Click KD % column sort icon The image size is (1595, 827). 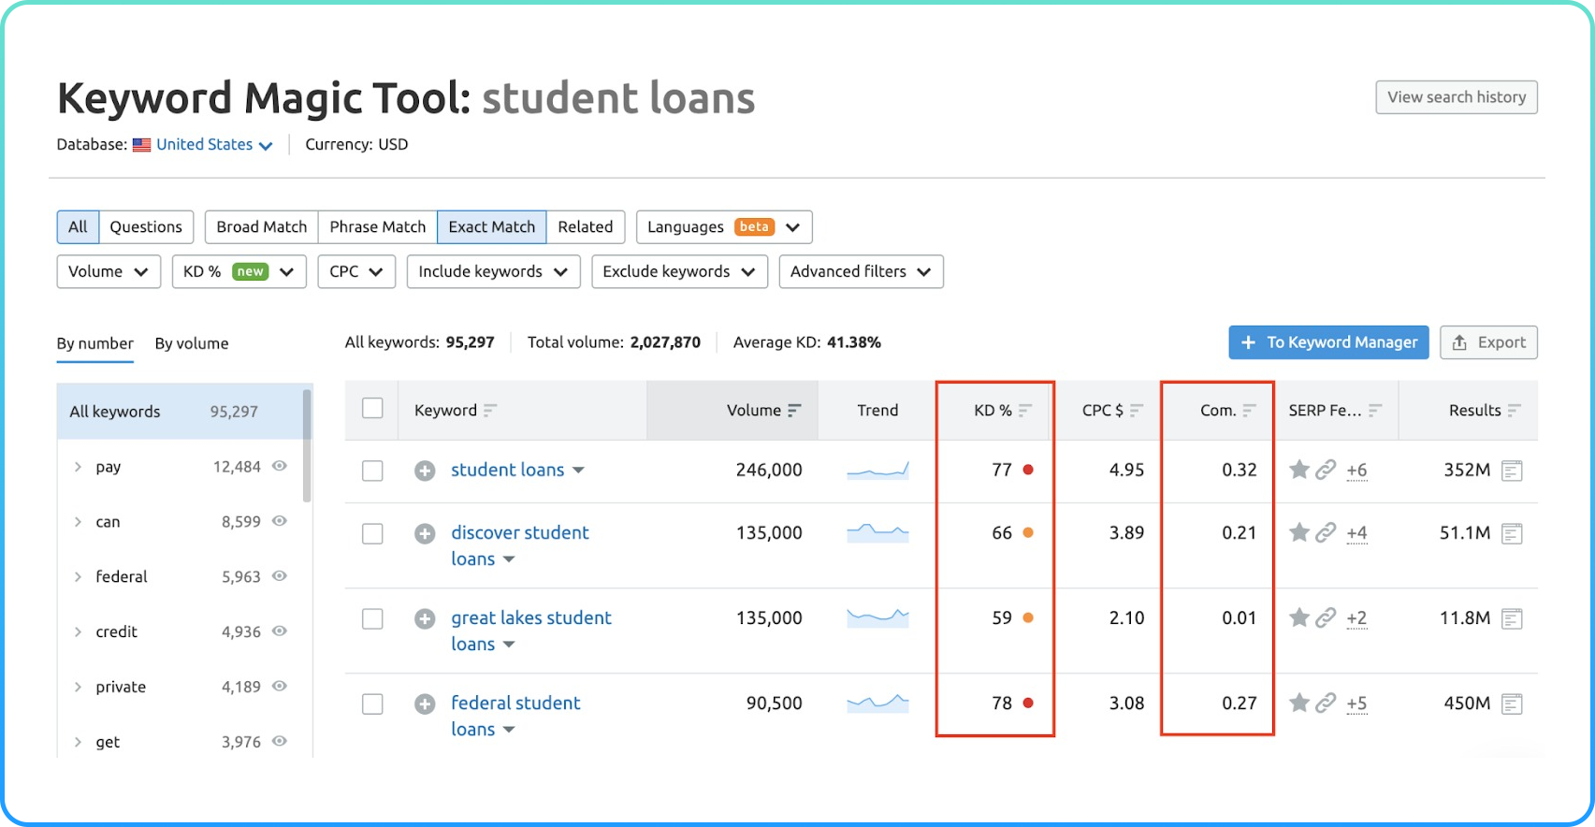click(1025, 411)
